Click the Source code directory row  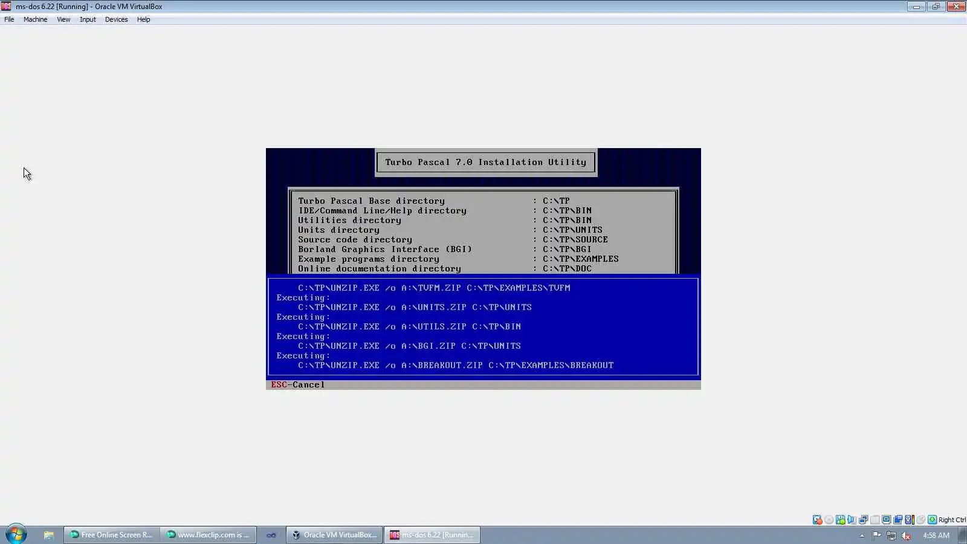tap(453, 240)
